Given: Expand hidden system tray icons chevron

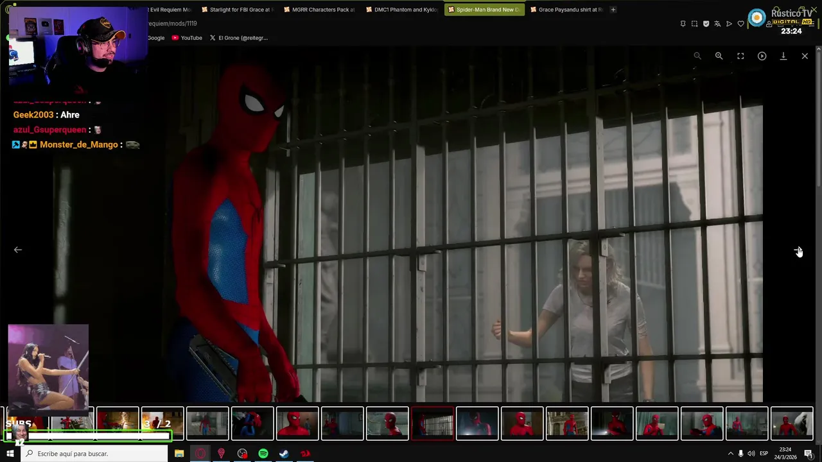Looking at the screenshot, I should [730, 454].
